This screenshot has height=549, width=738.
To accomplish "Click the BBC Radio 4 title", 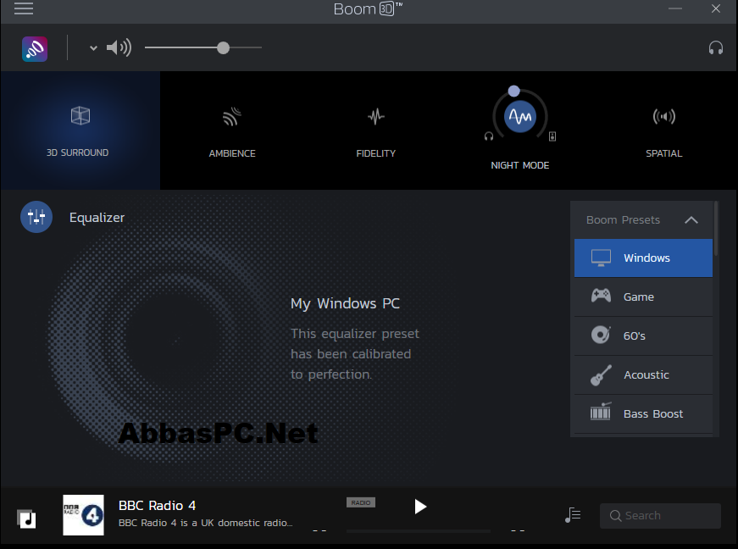I will 158,506.
